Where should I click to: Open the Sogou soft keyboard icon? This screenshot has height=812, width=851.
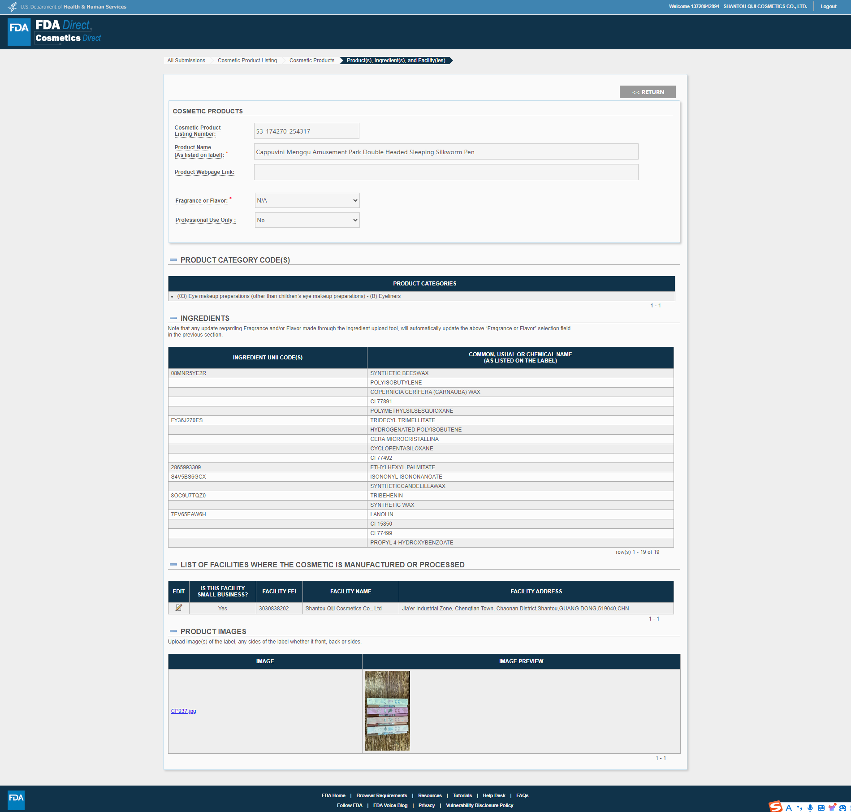[x=821, y=808]
